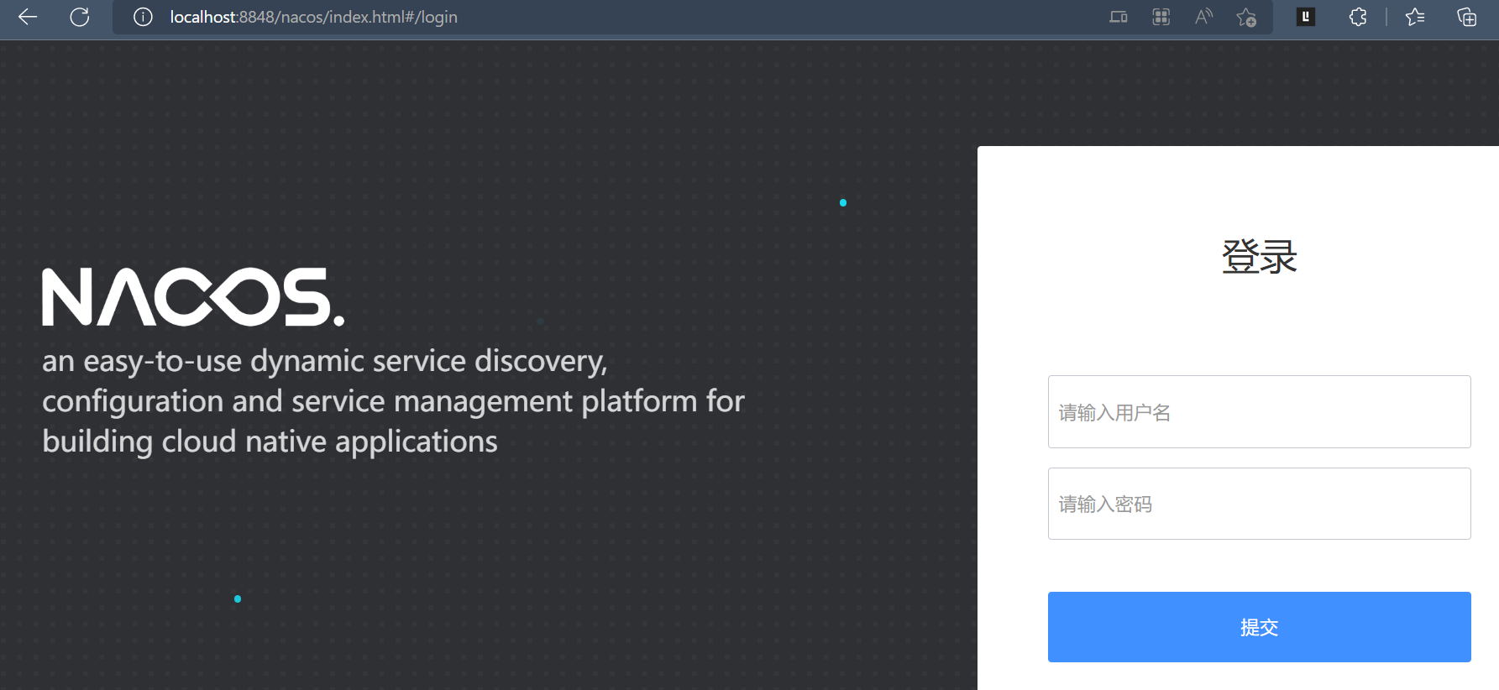The image size is (1499, 690).
Task: Open the Extensions puzzle-piece menu
Action: click(1358, 17)
